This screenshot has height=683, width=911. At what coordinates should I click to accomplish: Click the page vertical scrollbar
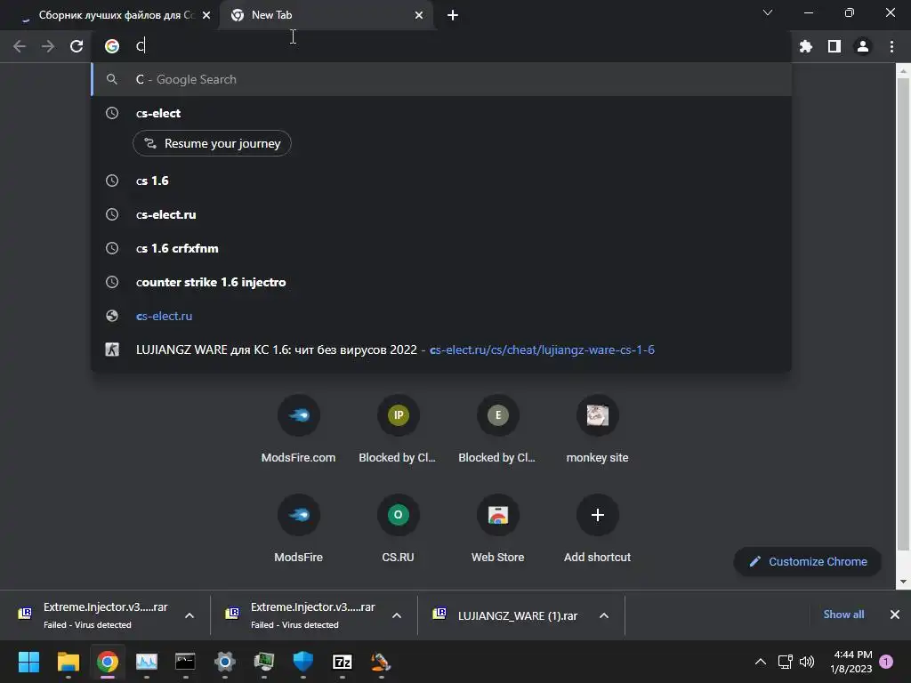click(x=903, y=314)
